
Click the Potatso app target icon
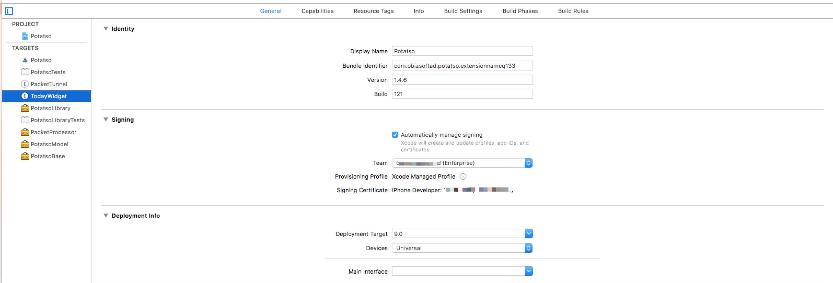click(25, 60)
